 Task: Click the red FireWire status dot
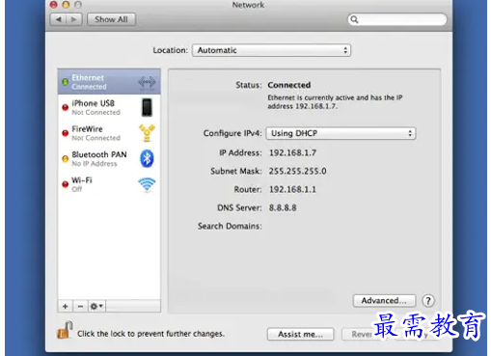(x=65, y=133)
